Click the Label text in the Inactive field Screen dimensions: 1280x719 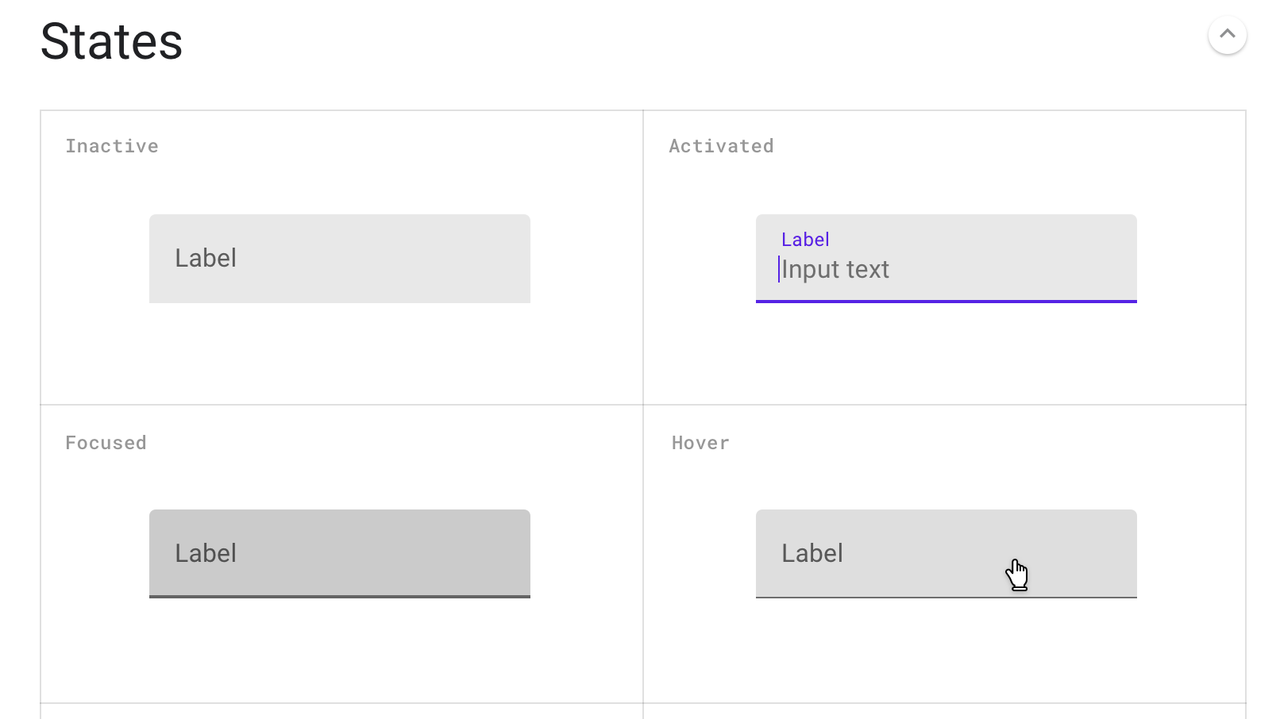coord(206,258)
